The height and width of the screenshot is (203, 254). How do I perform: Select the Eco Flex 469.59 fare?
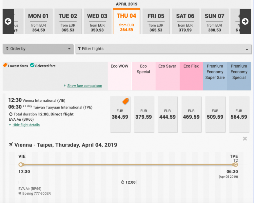(x=191, y=115)
